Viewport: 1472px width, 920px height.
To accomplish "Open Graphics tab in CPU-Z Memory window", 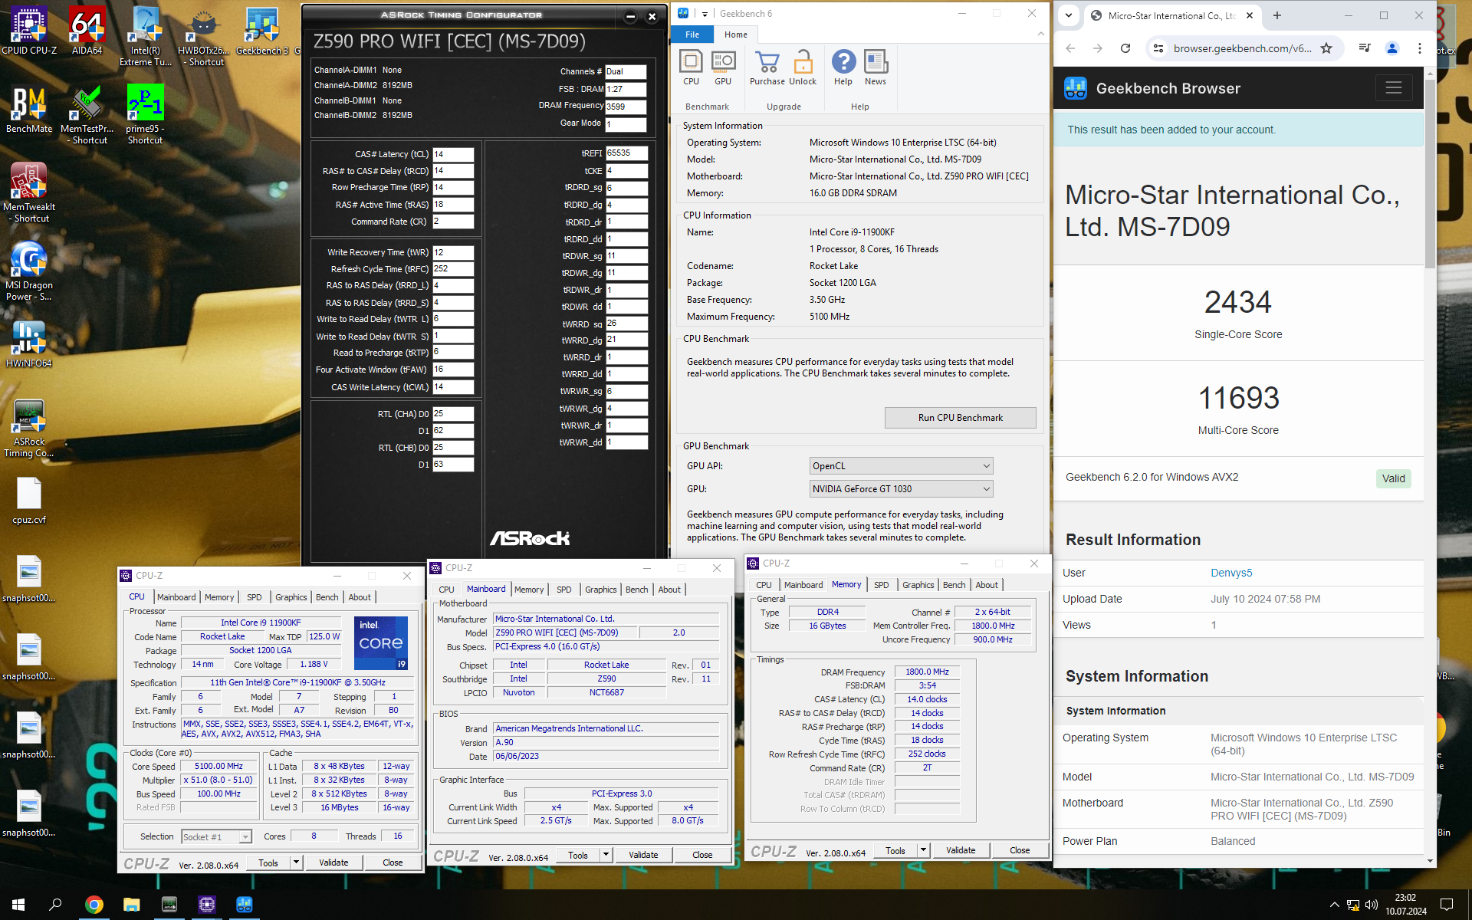I will click(x=918, y=585).
